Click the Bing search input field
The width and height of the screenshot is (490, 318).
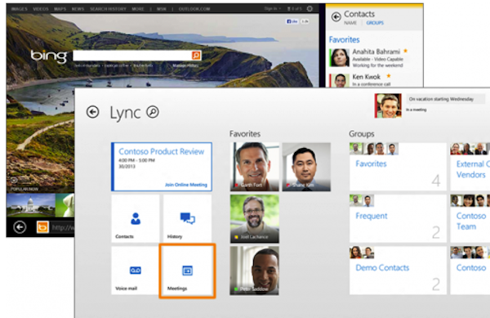pos(132,56)
